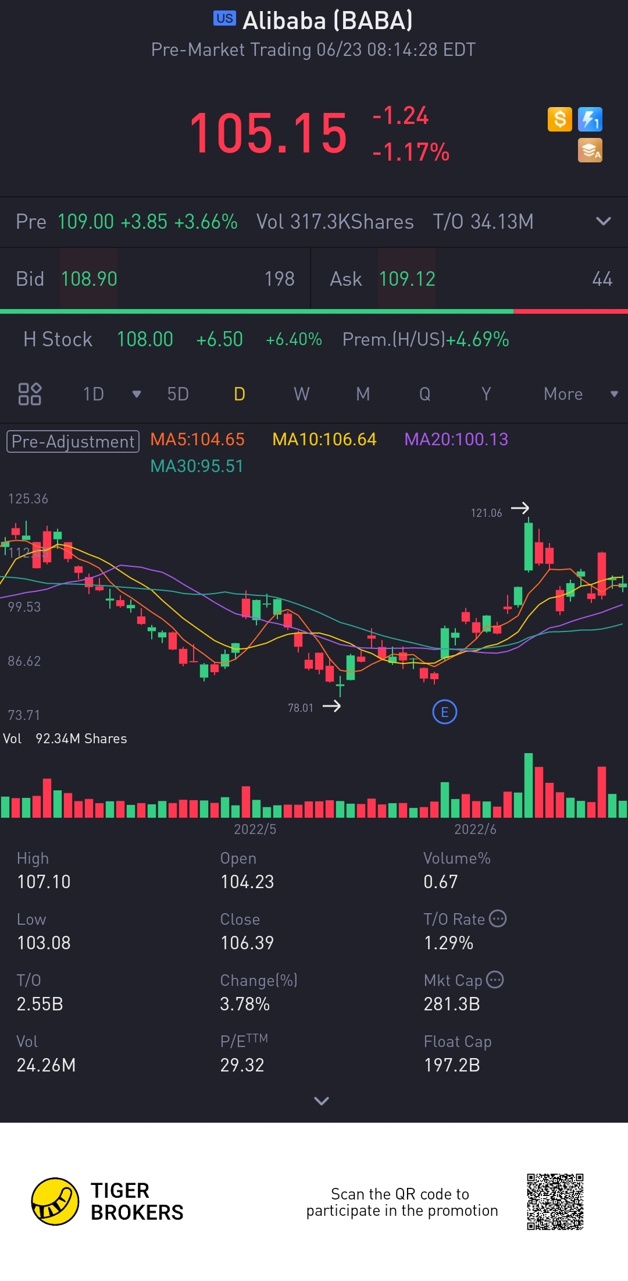Tap the Alibaba (BABA) title
Viewport: 628px width, 1281px height.
pyautogui.click(x=328, y=20)
